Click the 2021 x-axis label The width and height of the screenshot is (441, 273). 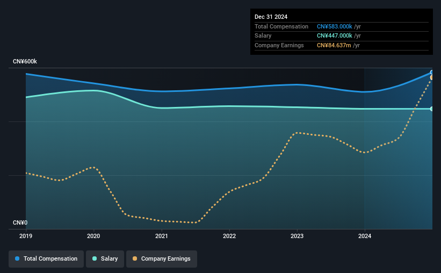[162, 236]
